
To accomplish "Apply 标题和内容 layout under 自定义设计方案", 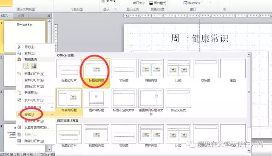I will point(96,136).
